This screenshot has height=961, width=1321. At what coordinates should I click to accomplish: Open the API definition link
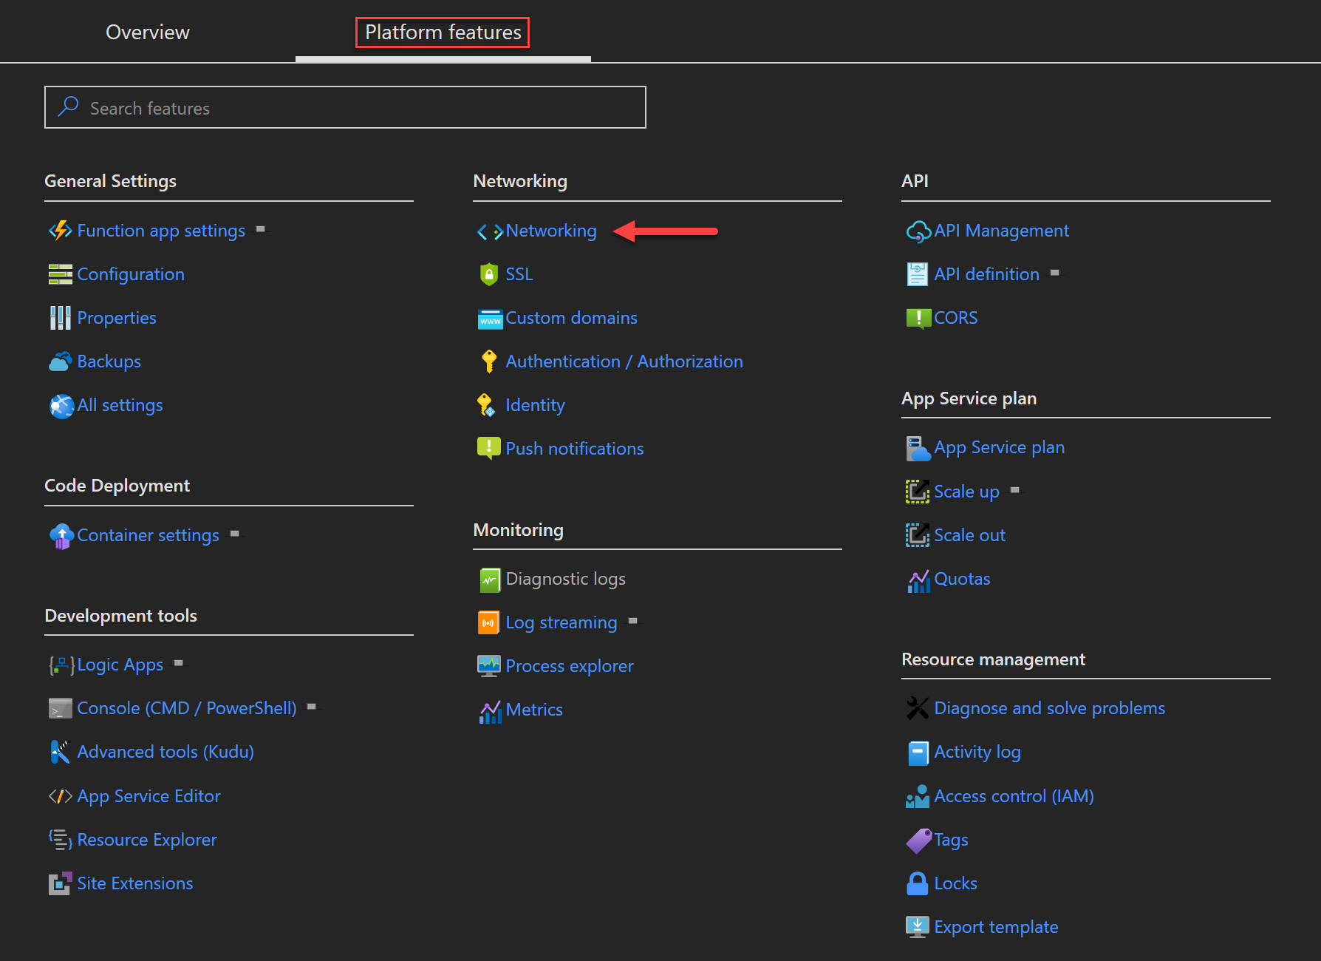[987, 274]
